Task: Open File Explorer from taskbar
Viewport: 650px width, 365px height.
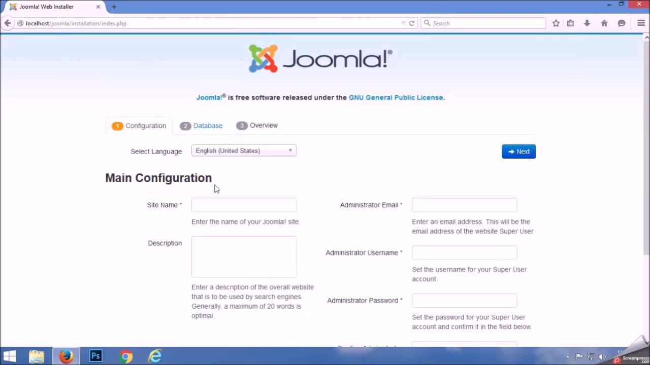Action: [37, 356]
